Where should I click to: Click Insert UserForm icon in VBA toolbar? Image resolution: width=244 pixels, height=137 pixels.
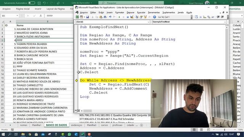click(81, 17)
